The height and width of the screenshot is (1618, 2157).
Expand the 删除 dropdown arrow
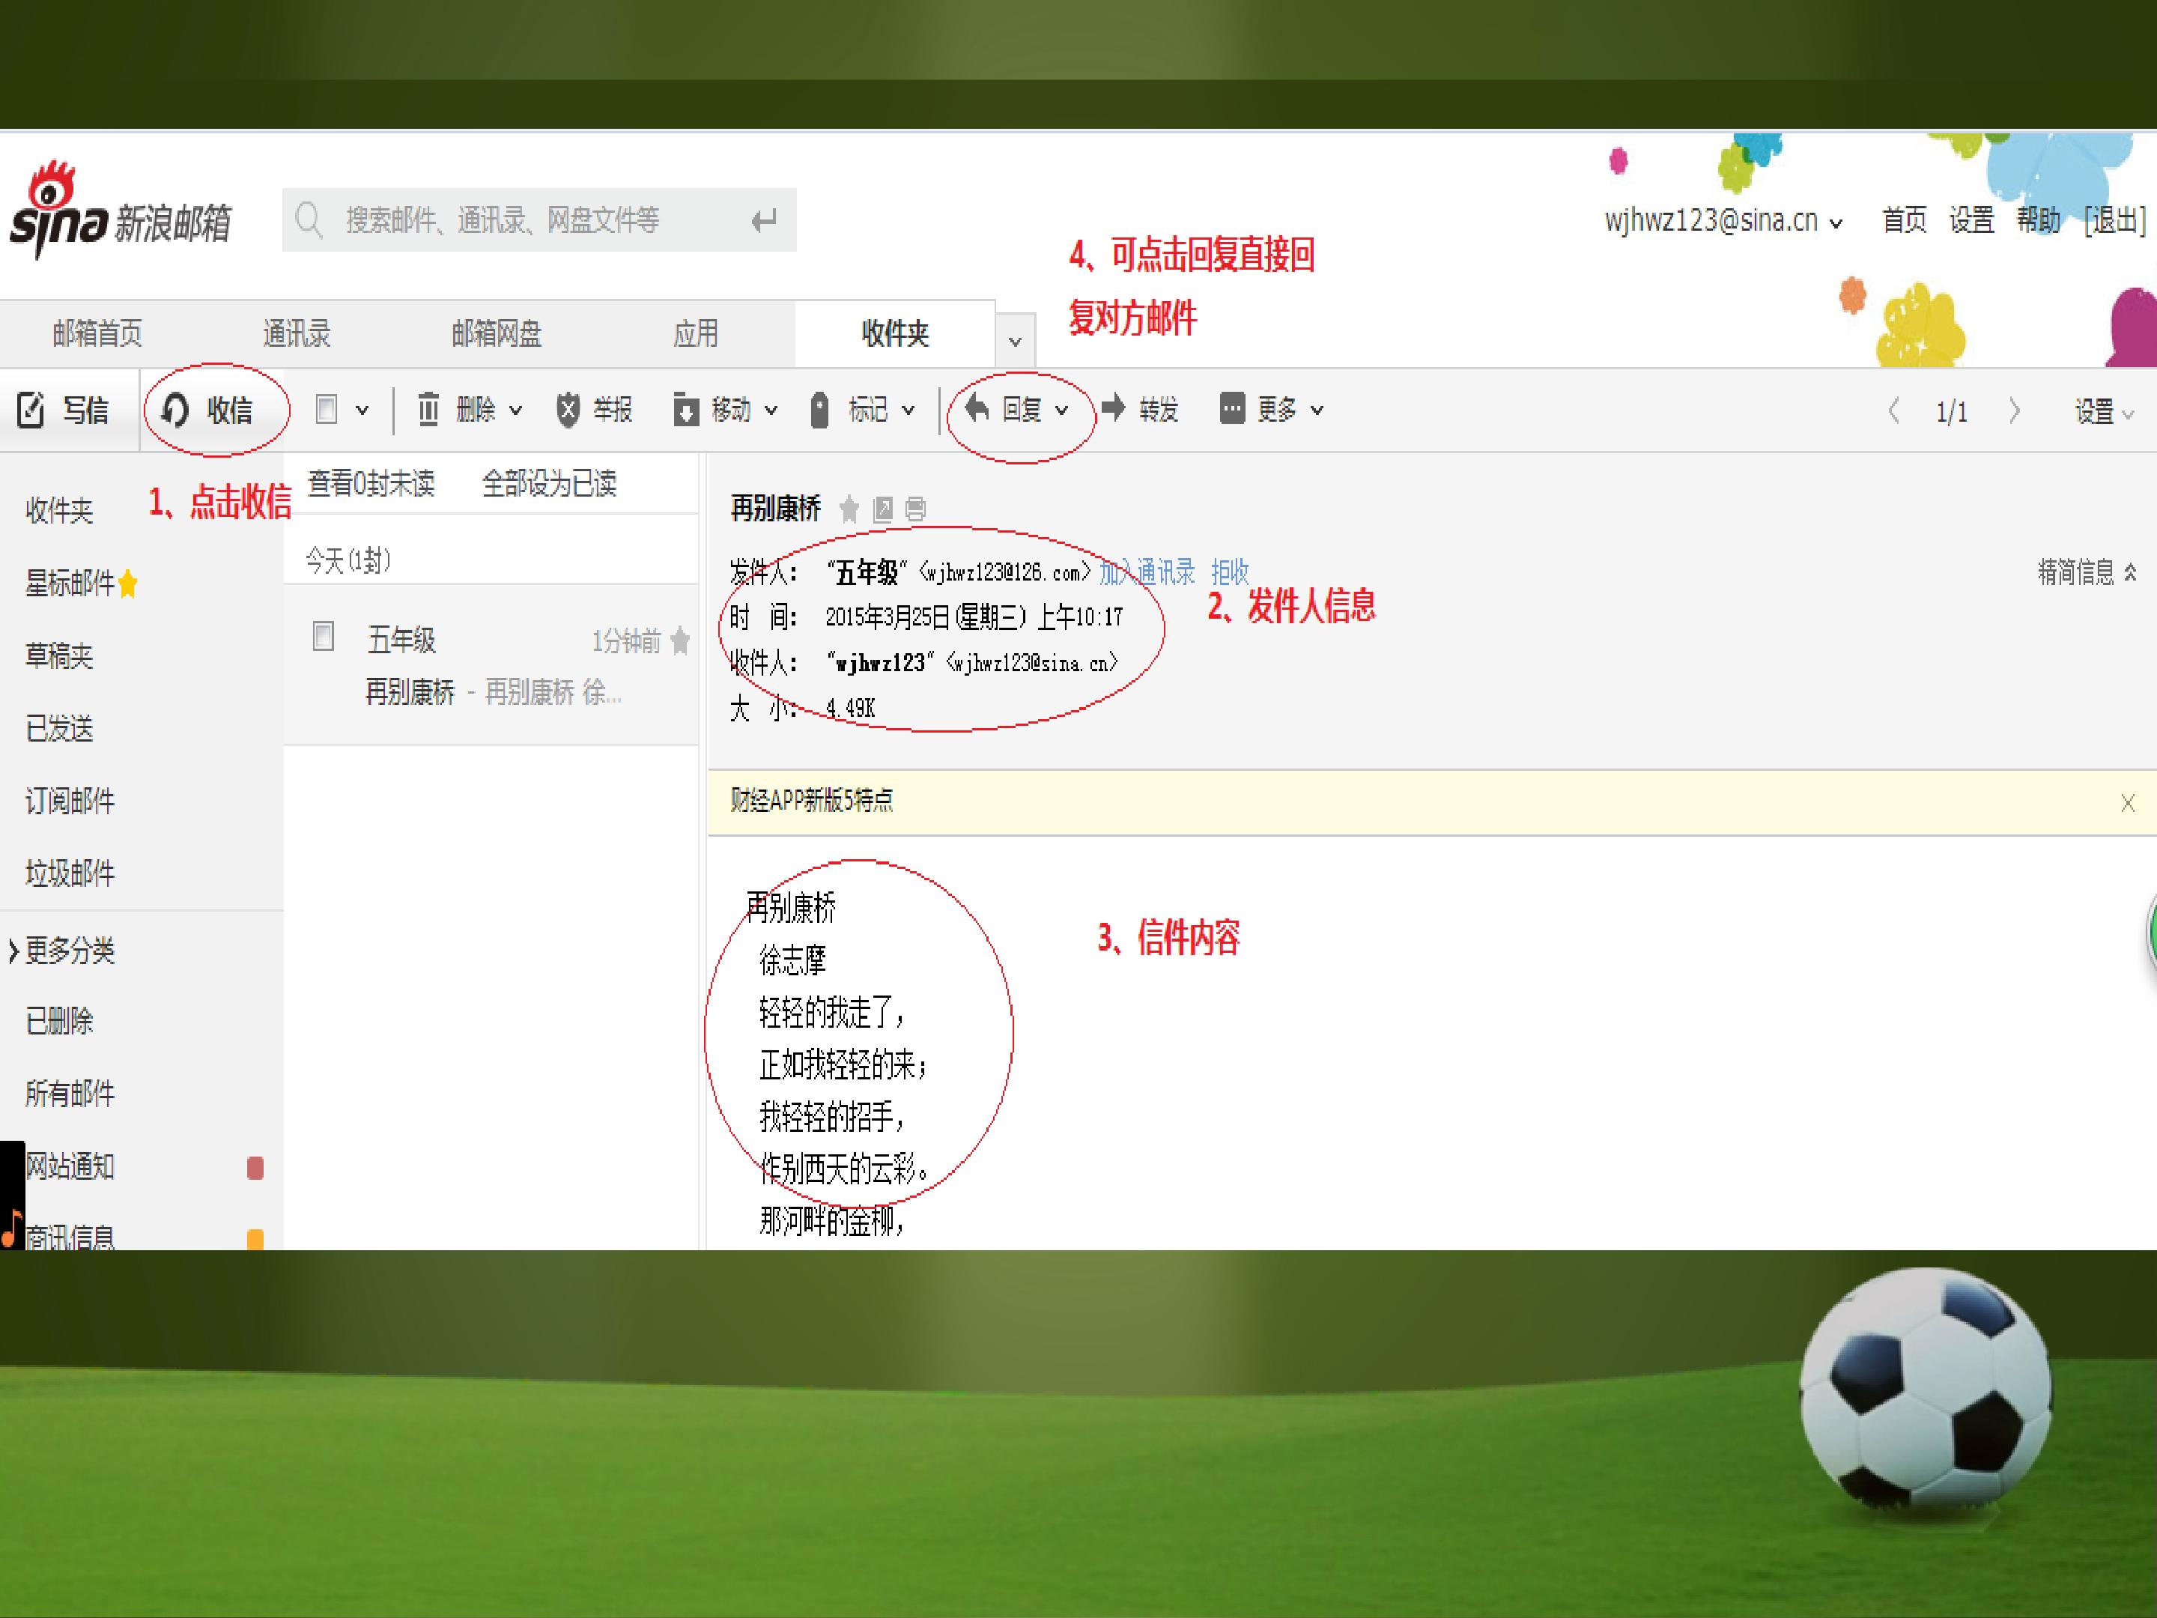tap(515, 411)
